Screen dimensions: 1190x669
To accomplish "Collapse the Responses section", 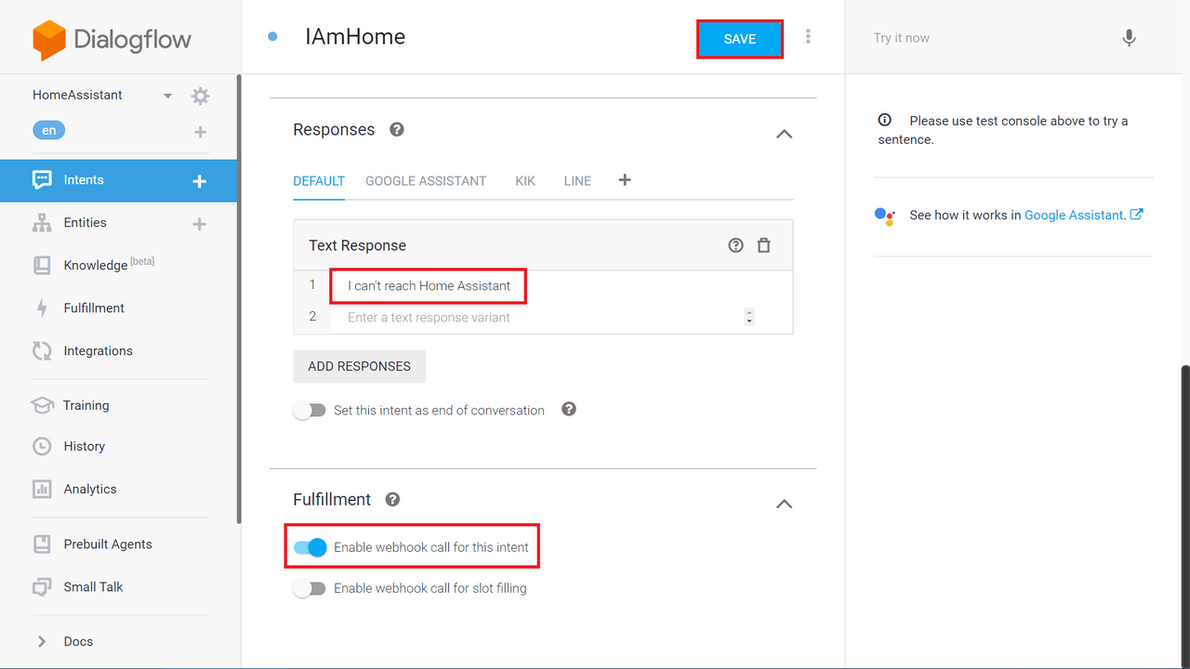I will [x=784, y=134].
